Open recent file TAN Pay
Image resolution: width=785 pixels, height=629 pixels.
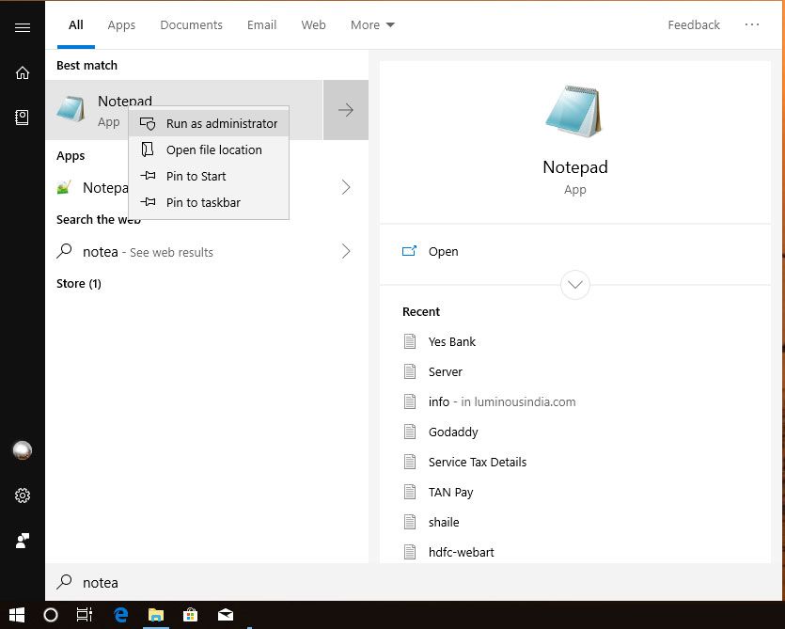tap(450, 493)
